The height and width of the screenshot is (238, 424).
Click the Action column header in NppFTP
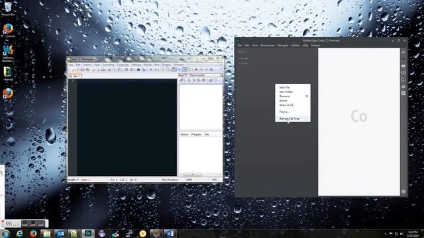[x=184, y=134]
